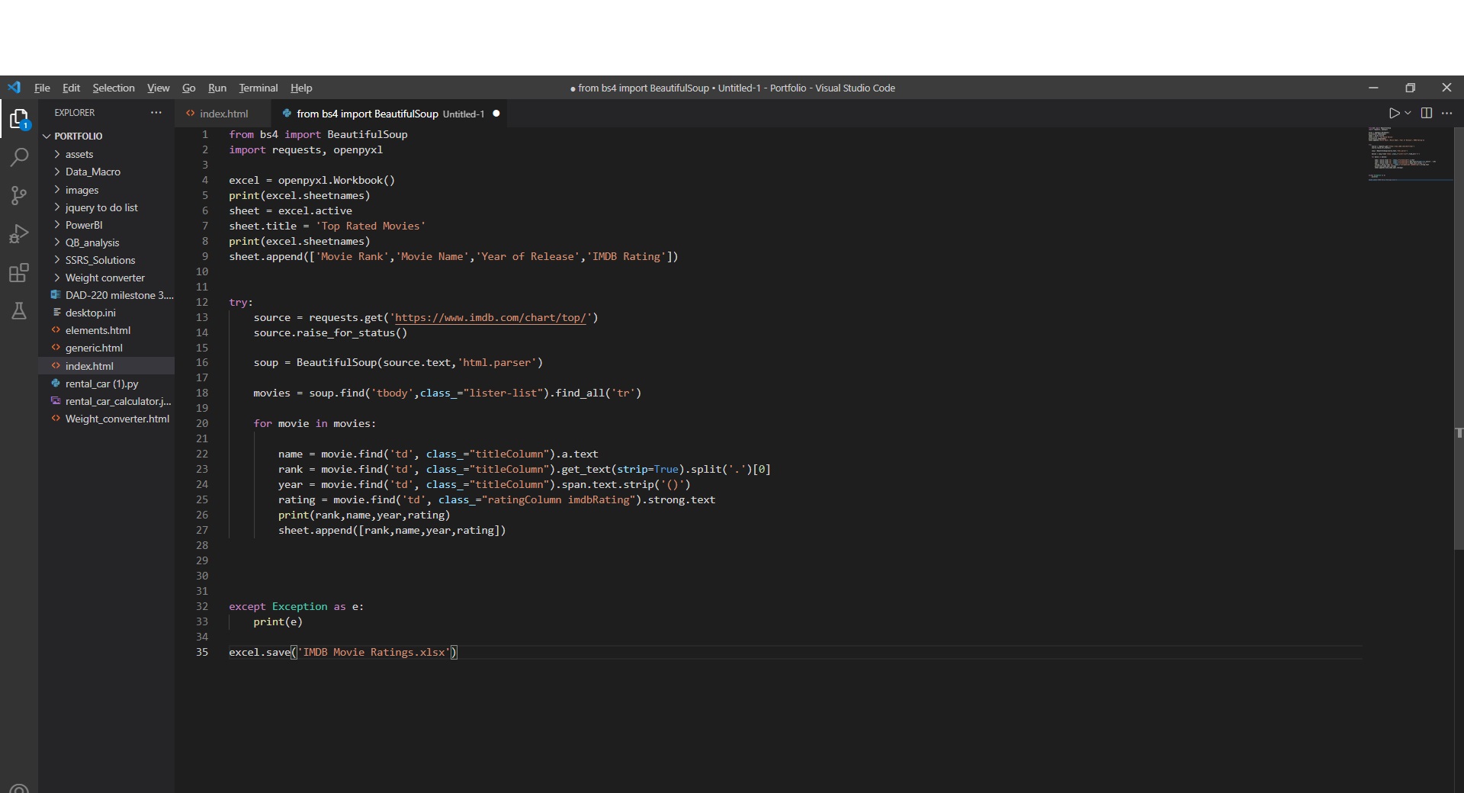Click the EXPLORER panel title
The width and height of the screenshot is (1464, 793).
point(75,112)
